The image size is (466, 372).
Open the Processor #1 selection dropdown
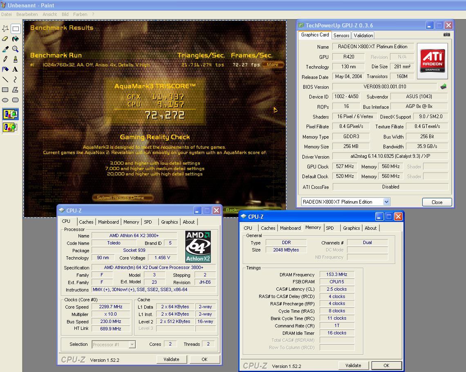coord(132,345)
